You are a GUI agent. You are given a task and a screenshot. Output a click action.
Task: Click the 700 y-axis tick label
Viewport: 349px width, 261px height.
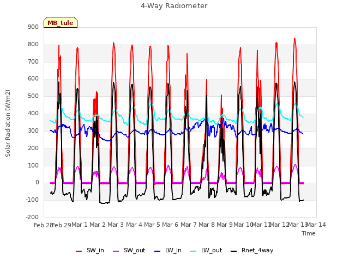click(33, 61)
